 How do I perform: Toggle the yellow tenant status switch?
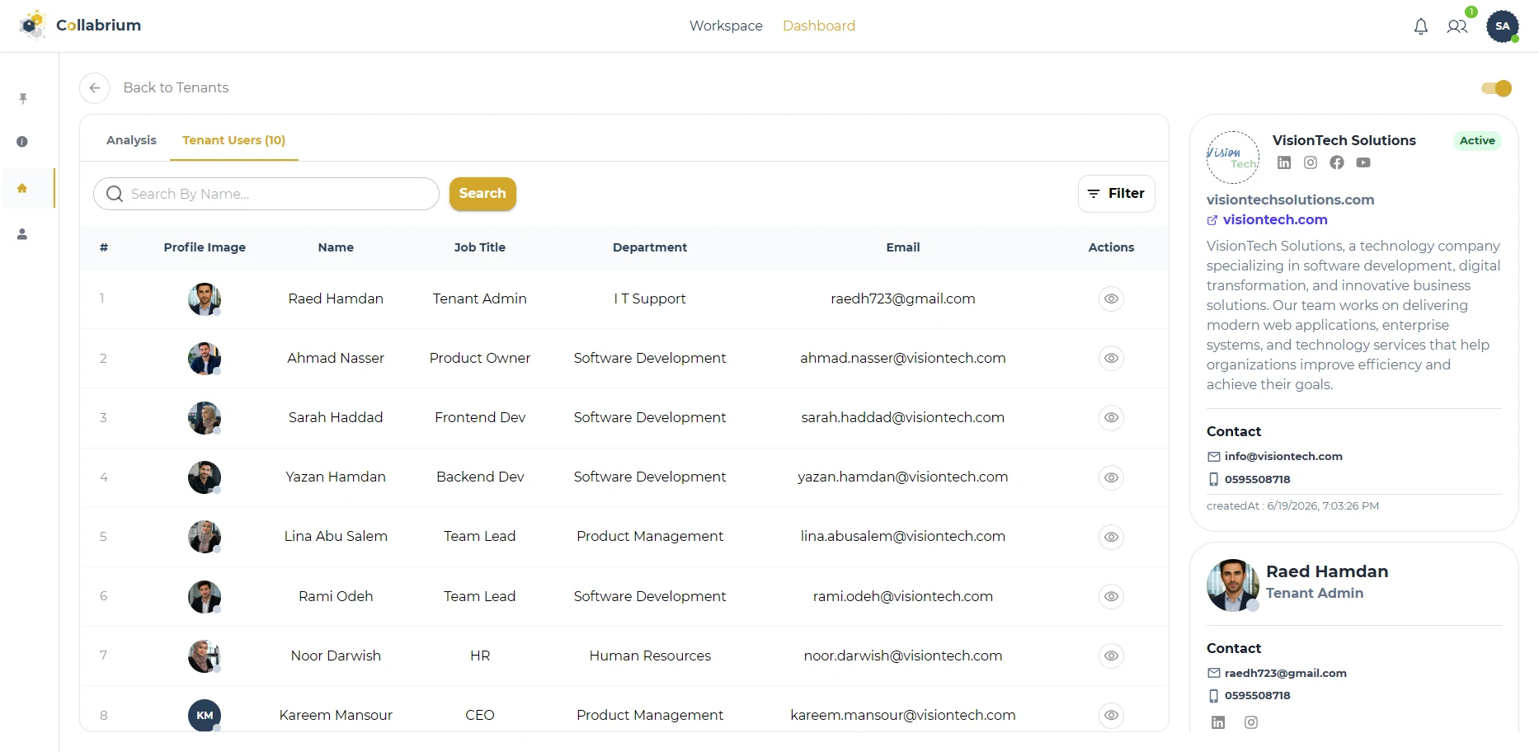(x=1496, y=88)
